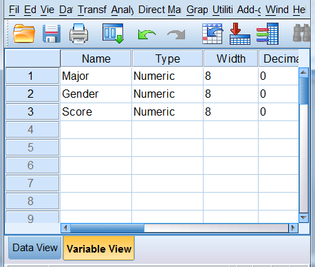This screenshot has height=267, width=315.
Task: Select the Variable View tab
Action: [99, 248]
